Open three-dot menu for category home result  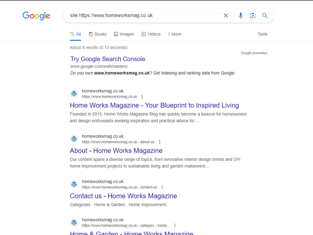(175, 226)
